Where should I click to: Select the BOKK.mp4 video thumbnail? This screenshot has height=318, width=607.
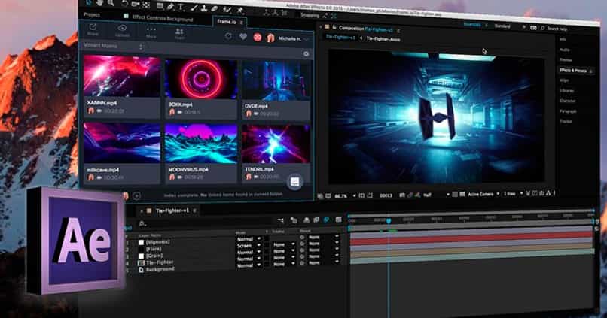pyautogui.click(x=201, y=79)
